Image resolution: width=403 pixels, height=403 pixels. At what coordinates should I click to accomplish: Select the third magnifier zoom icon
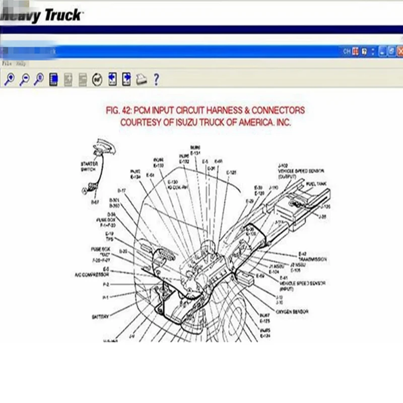[39, 79]
